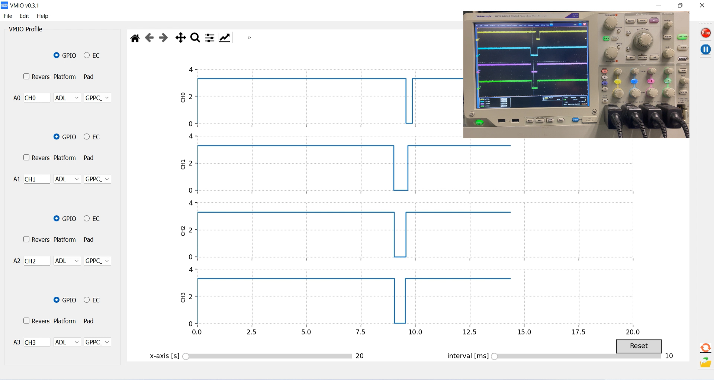Click the Home reset-view icon
Image resolution: width=714 pixels, height=380 pixels.
(x=135, y=38)
